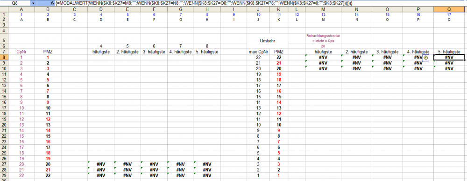Select cell D27 showing #NV

tap(101, 164)
